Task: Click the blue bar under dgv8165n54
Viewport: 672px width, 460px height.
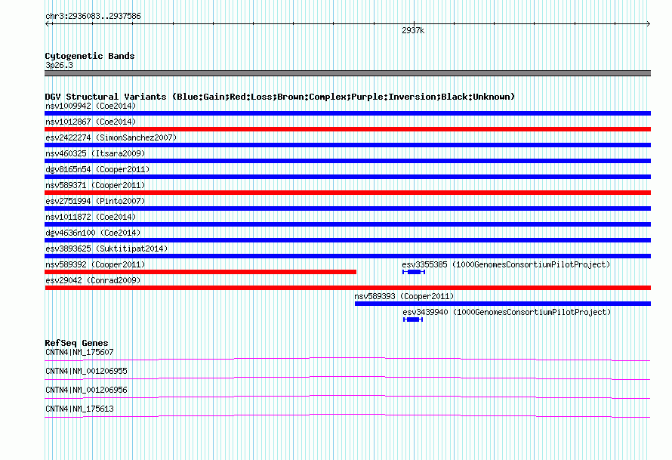Action: click(347, 177)
